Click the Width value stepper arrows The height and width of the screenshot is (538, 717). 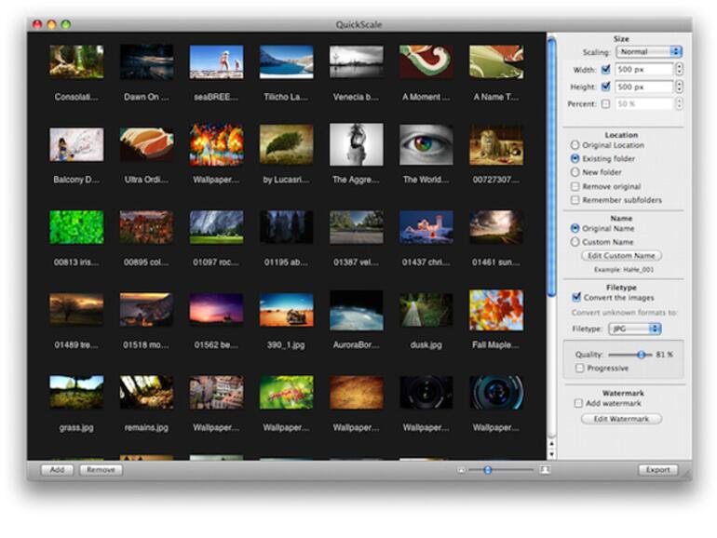679,69
